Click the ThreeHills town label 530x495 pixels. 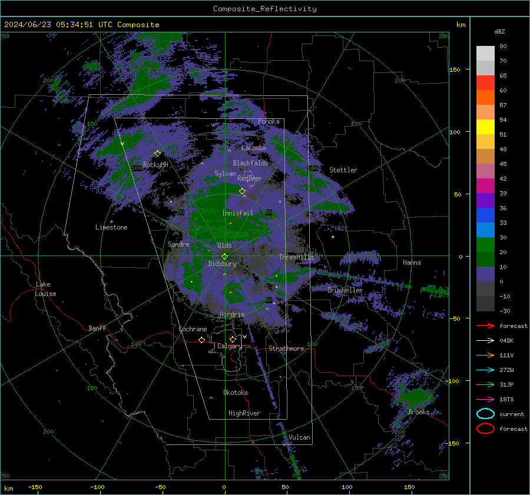tap(296, 257)
